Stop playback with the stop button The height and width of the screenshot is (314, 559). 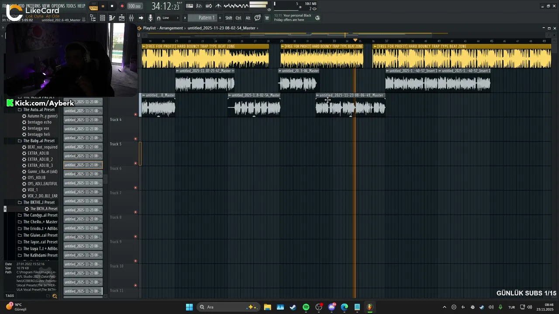tap(112, 6)
